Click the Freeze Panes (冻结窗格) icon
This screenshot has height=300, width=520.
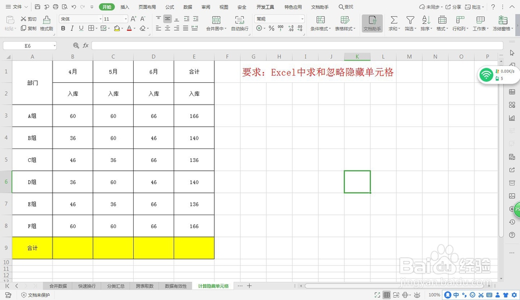(503, 20)
